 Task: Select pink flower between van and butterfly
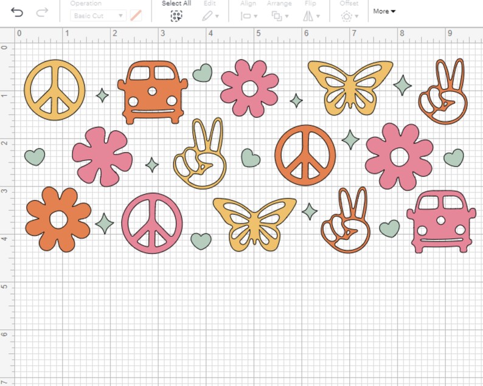pos(249,89)
